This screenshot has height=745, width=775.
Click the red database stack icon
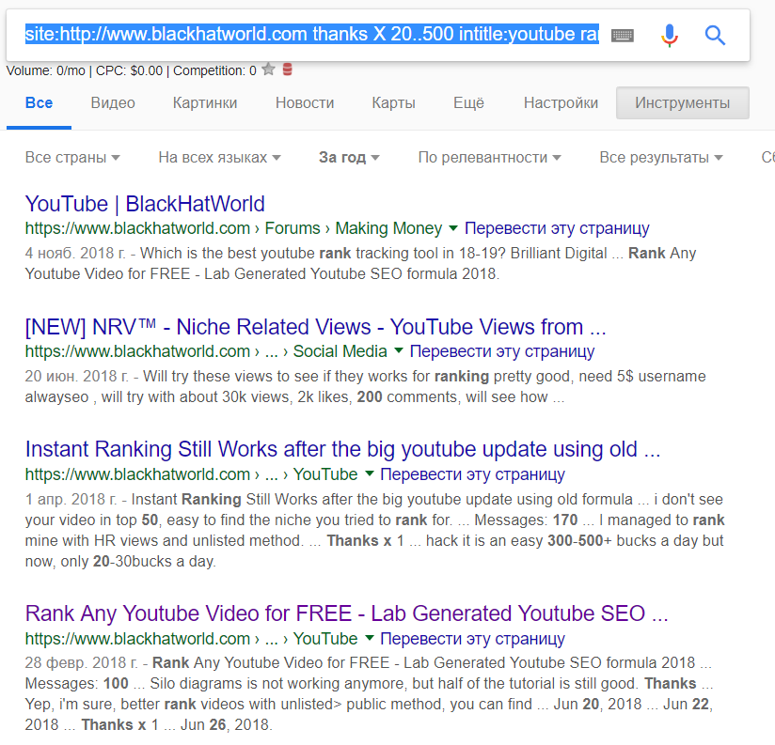287,70
